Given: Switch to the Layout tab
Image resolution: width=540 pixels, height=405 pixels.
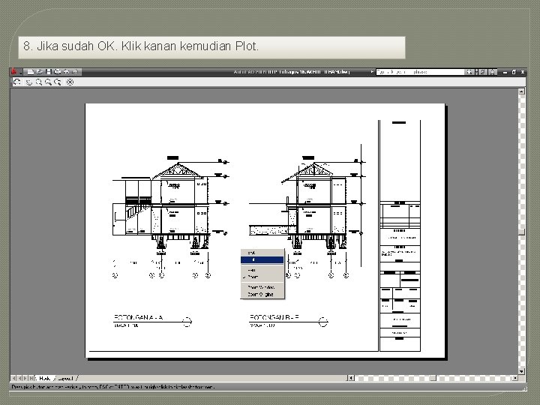Looking at the screenshot, I should pos(66,378).
